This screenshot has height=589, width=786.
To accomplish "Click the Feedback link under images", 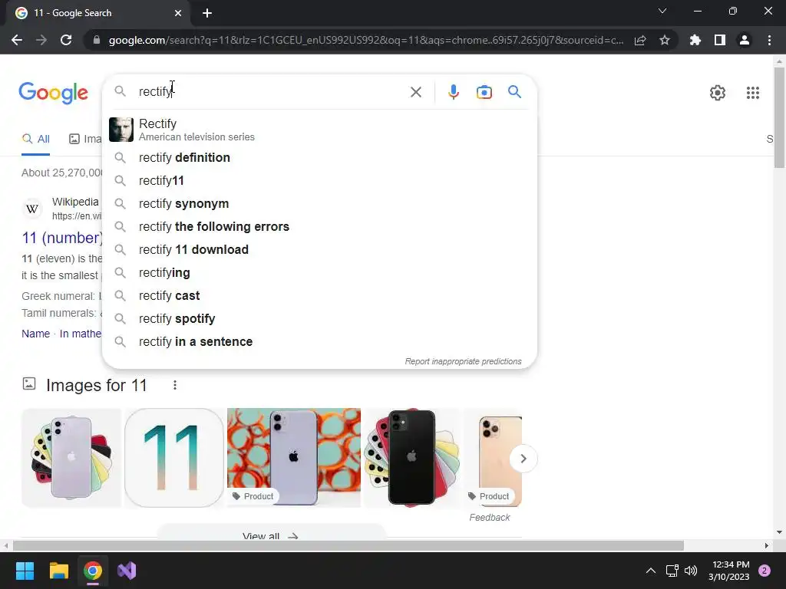I will click(x=489, y=518).
